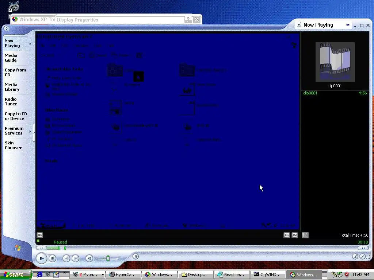Expand the Mypa... taskbar group arrow

103,275
